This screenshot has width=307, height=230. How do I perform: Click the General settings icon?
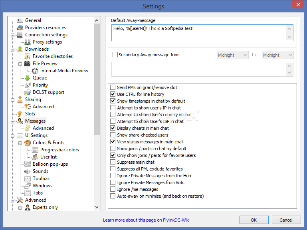(20, 20)
